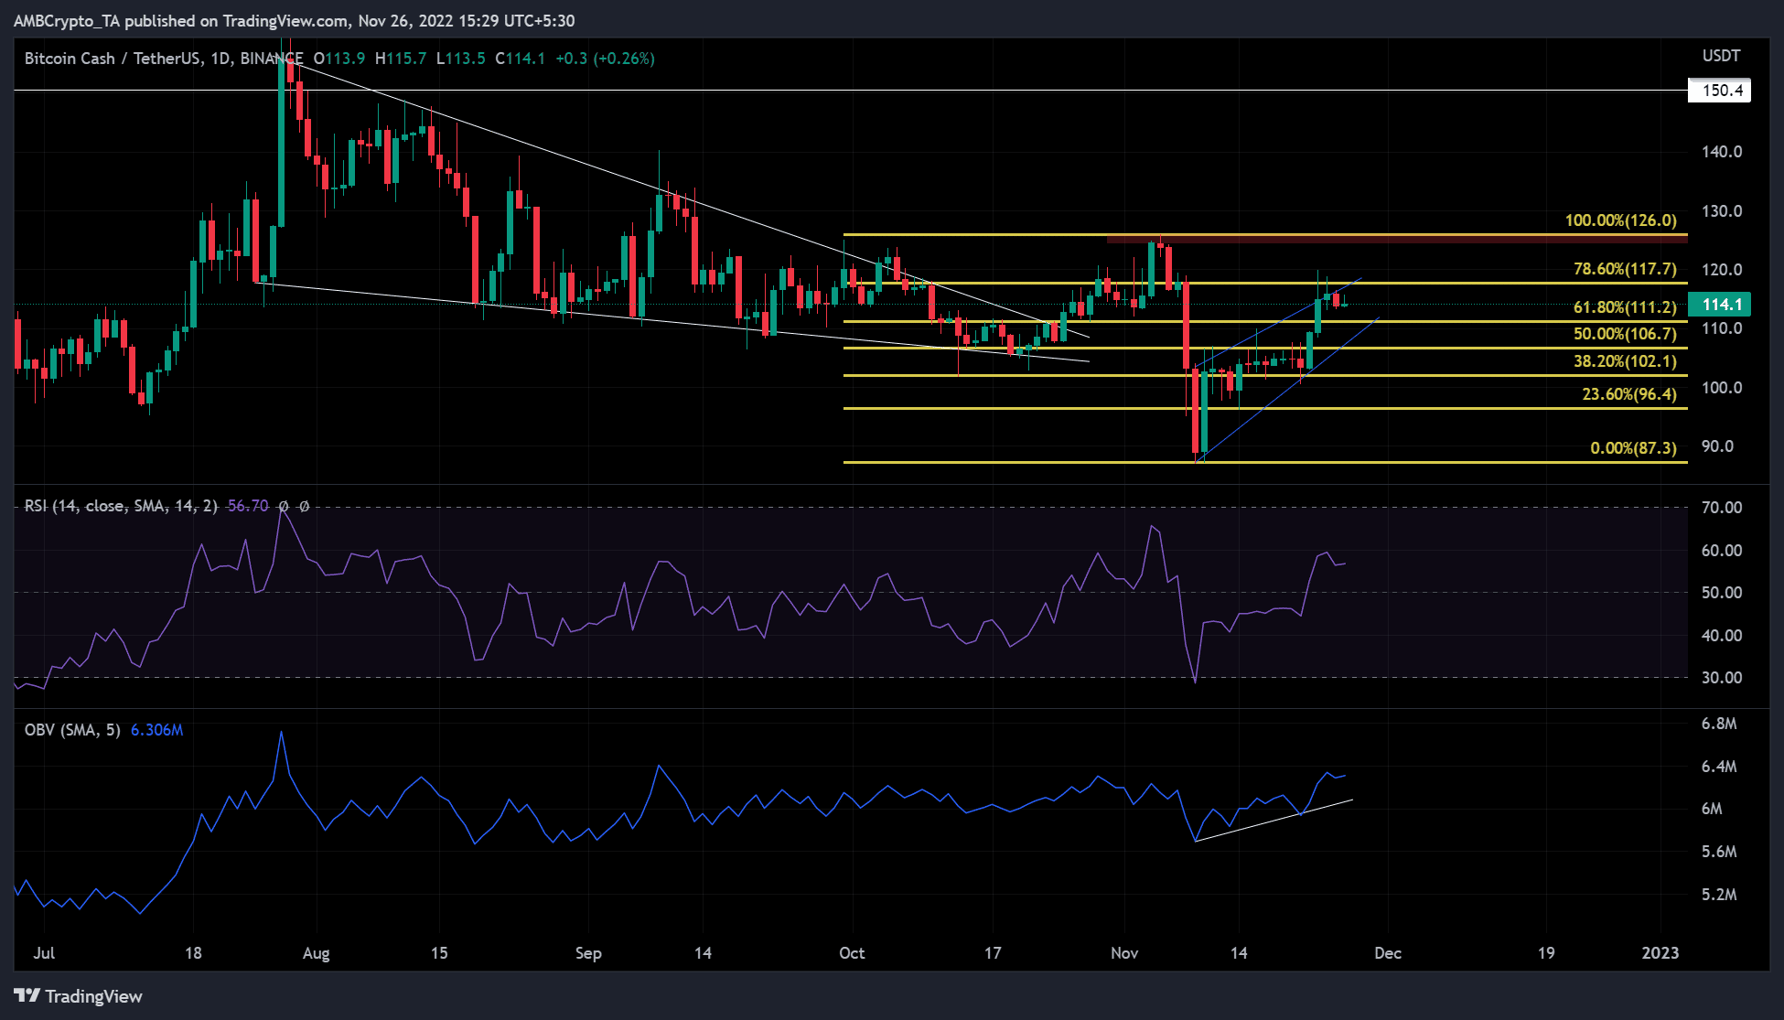Open the OBV (SMA, 5) indicator legend
The image size is (1784, 1020).
click(72, 730)
